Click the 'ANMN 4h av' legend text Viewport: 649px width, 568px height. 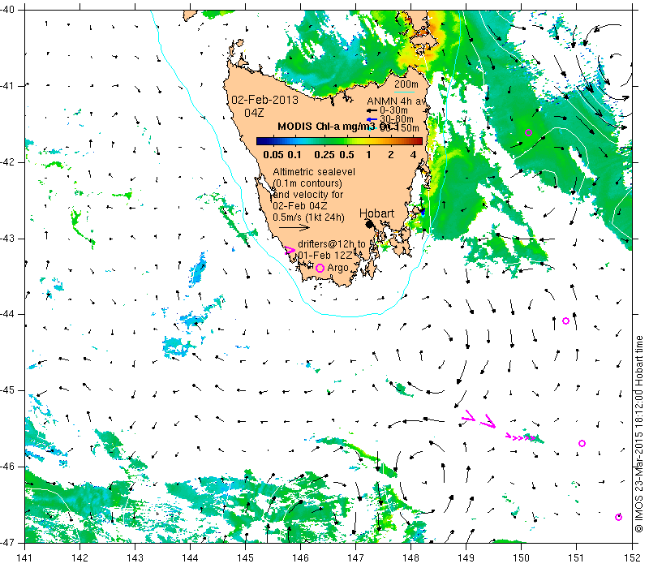coord(397,101)
